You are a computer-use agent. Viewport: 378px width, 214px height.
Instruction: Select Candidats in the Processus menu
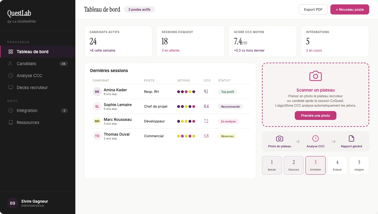tap(27, 64)
